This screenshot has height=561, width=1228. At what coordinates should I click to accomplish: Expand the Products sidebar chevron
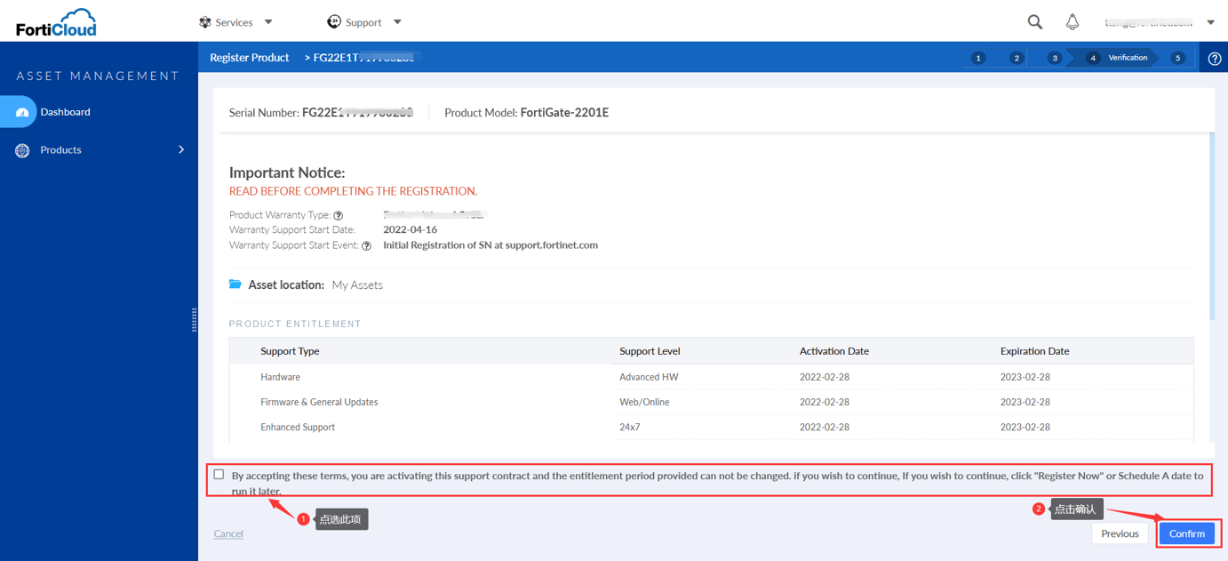(181, 149)
